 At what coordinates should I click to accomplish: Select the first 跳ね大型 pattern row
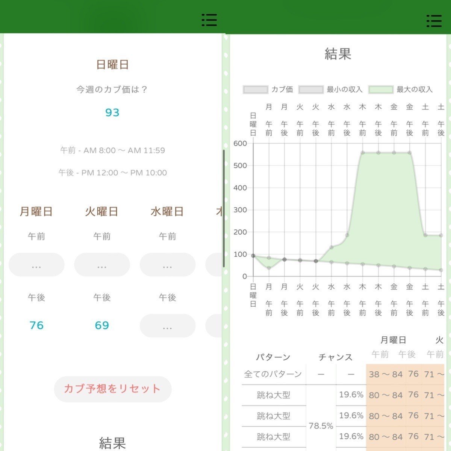point(273,395)
